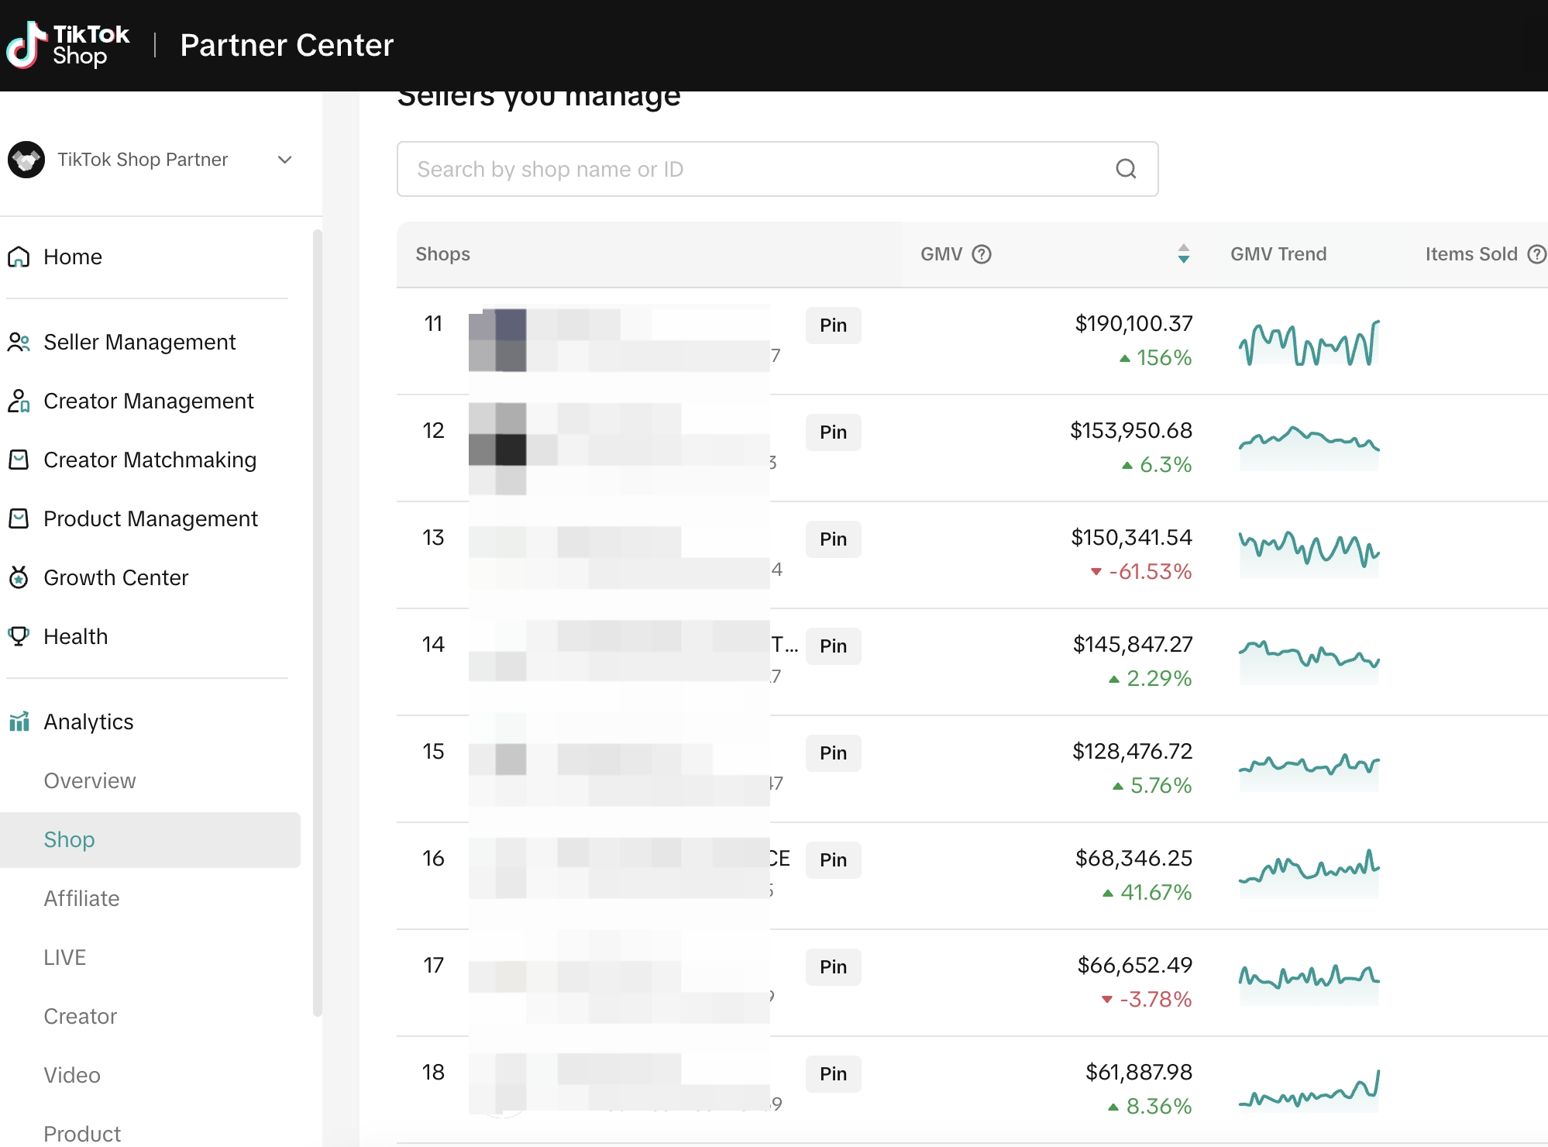Viewport: 1548px width, 1147px height.
Task: Click the search magnifier icon
Action: pyautogui.click(x=1126, y=169)
